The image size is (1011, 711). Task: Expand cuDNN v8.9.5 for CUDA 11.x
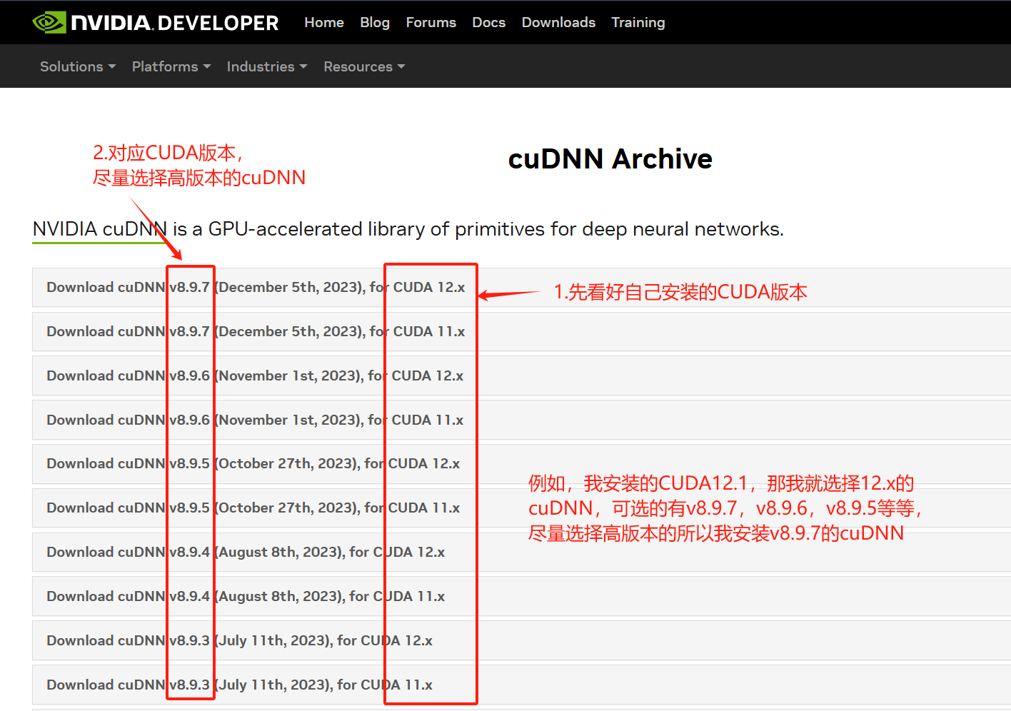[521, 508]
